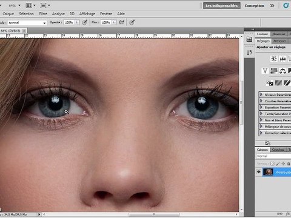Show more workspaces with the double chevron

coord(272,5)
